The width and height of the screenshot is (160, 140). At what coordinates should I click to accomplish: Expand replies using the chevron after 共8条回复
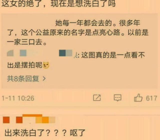[x=44, y=78]
